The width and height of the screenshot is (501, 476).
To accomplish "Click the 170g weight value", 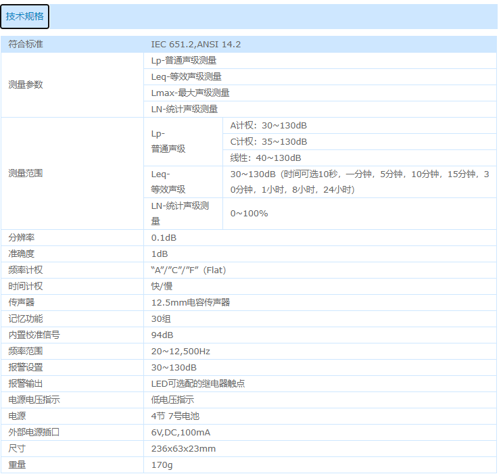I will 162,465.
